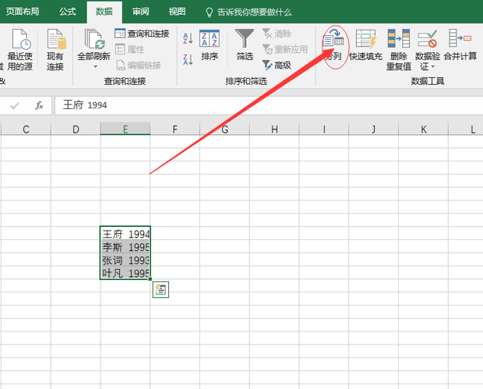
Task: Switch to the 审阅 review tab
Action: pyautogui.click(x=140, y=12)
